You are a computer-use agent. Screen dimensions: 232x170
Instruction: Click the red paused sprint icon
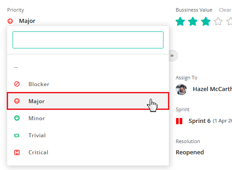179,121
